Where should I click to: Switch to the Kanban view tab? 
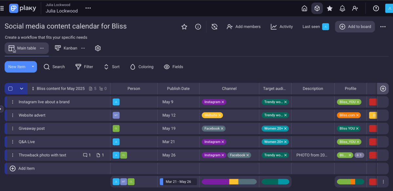[x=67, y=48]
